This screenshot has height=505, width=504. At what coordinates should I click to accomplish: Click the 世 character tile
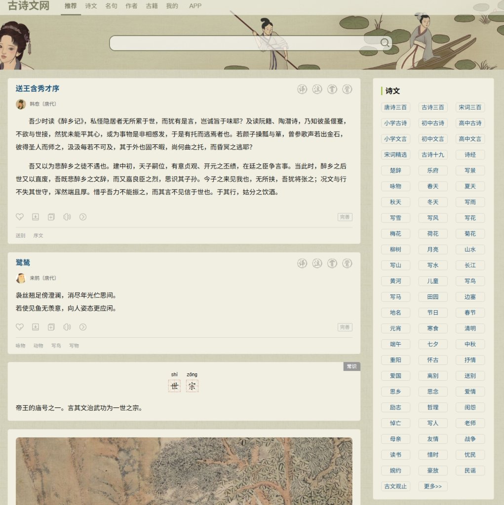[174, 386]
